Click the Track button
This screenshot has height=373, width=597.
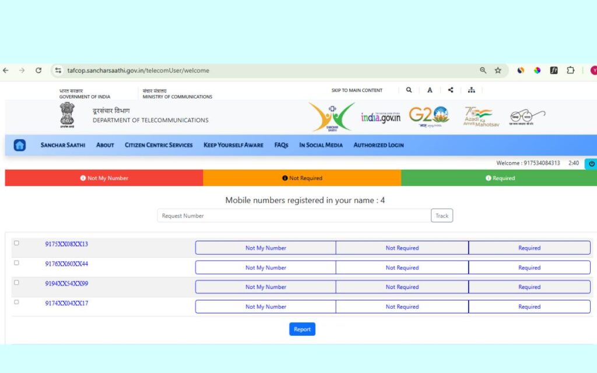pos(442,216)
